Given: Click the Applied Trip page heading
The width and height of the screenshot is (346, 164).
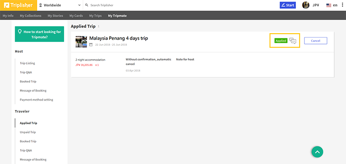Looking at the screenshot, I should click(x=83, y=26).
